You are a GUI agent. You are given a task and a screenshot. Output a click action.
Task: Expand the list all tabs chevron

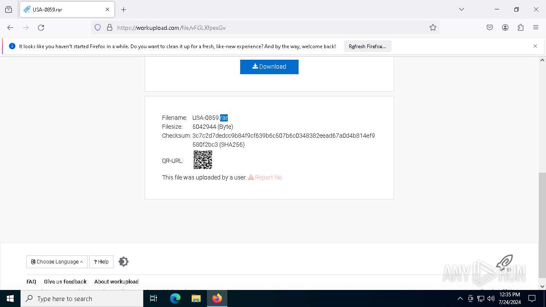(461, 9)
